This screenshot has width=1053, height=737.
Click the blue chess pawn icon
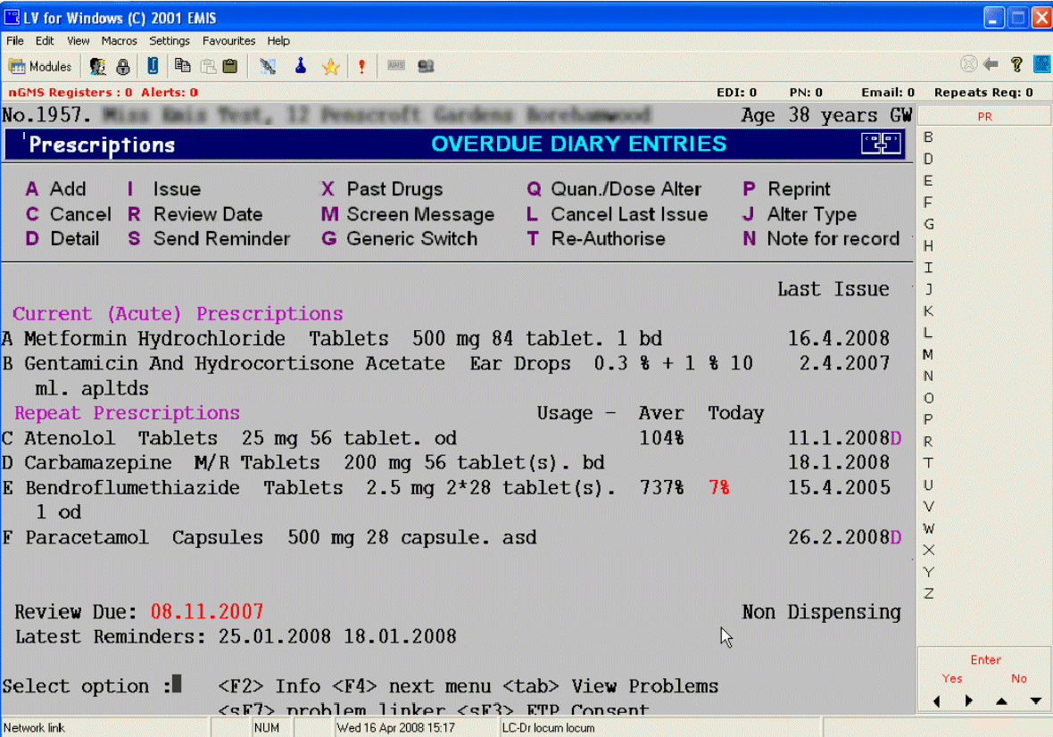tap(302, 66)
